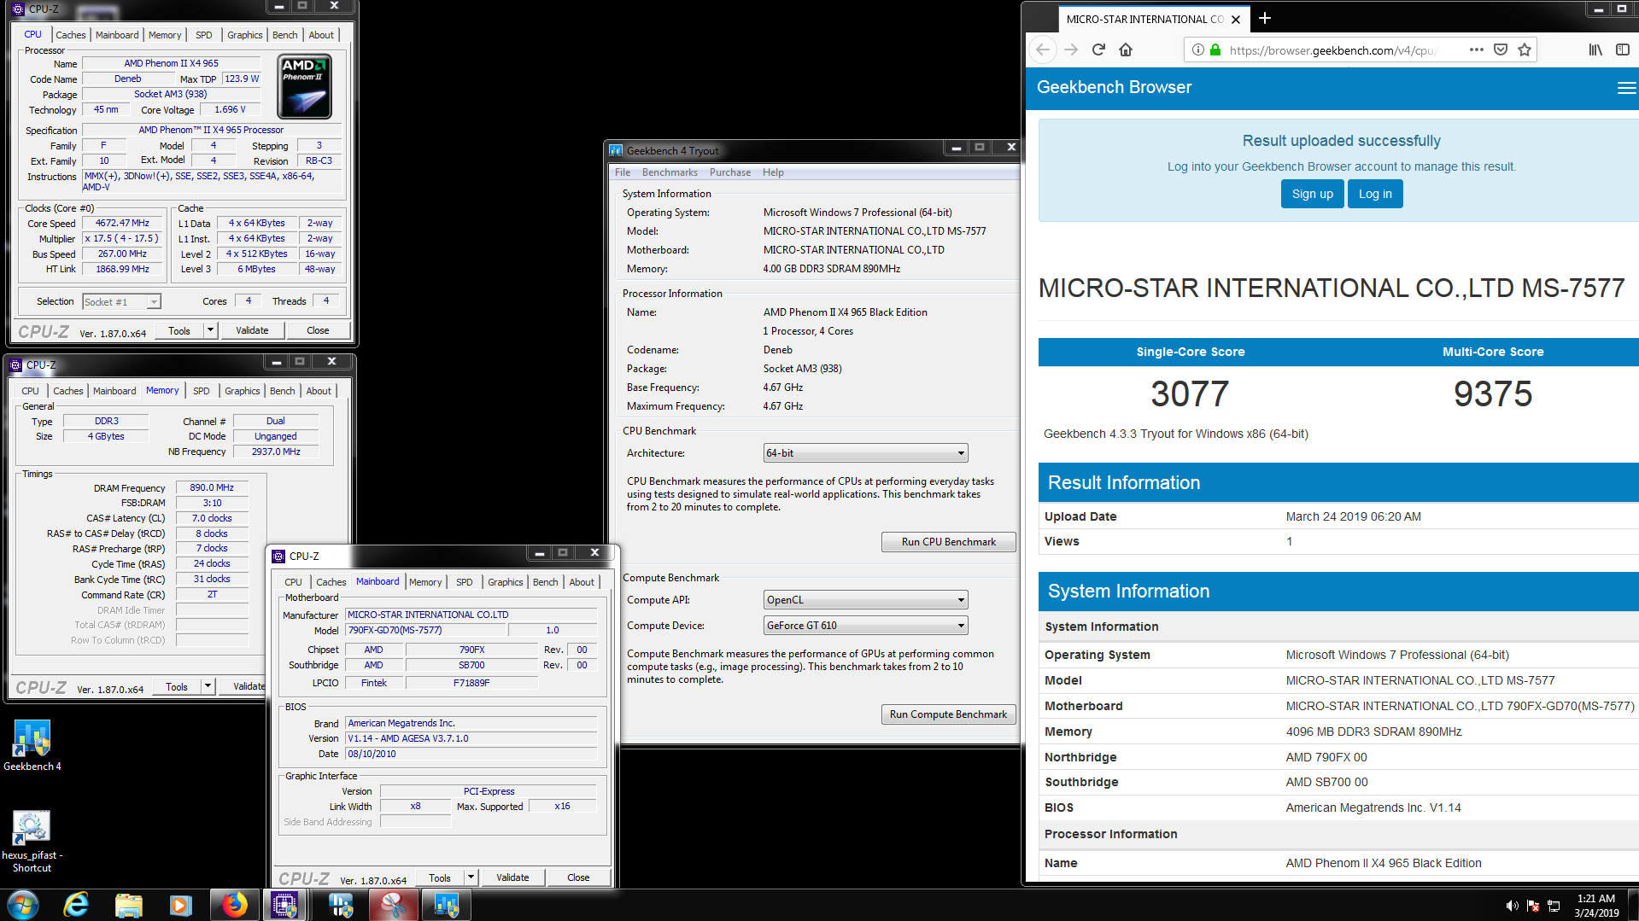Viewport: 1639px width, 921px height.
Task: Click the Firefox address bar URL
Action: click(1332, 50)
